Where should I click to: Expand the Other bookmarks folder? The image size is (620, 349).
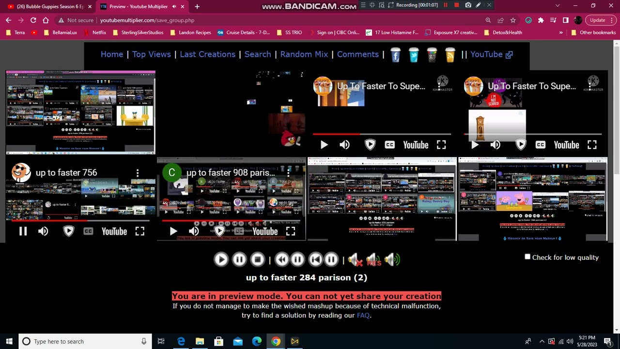coord(593,32)
